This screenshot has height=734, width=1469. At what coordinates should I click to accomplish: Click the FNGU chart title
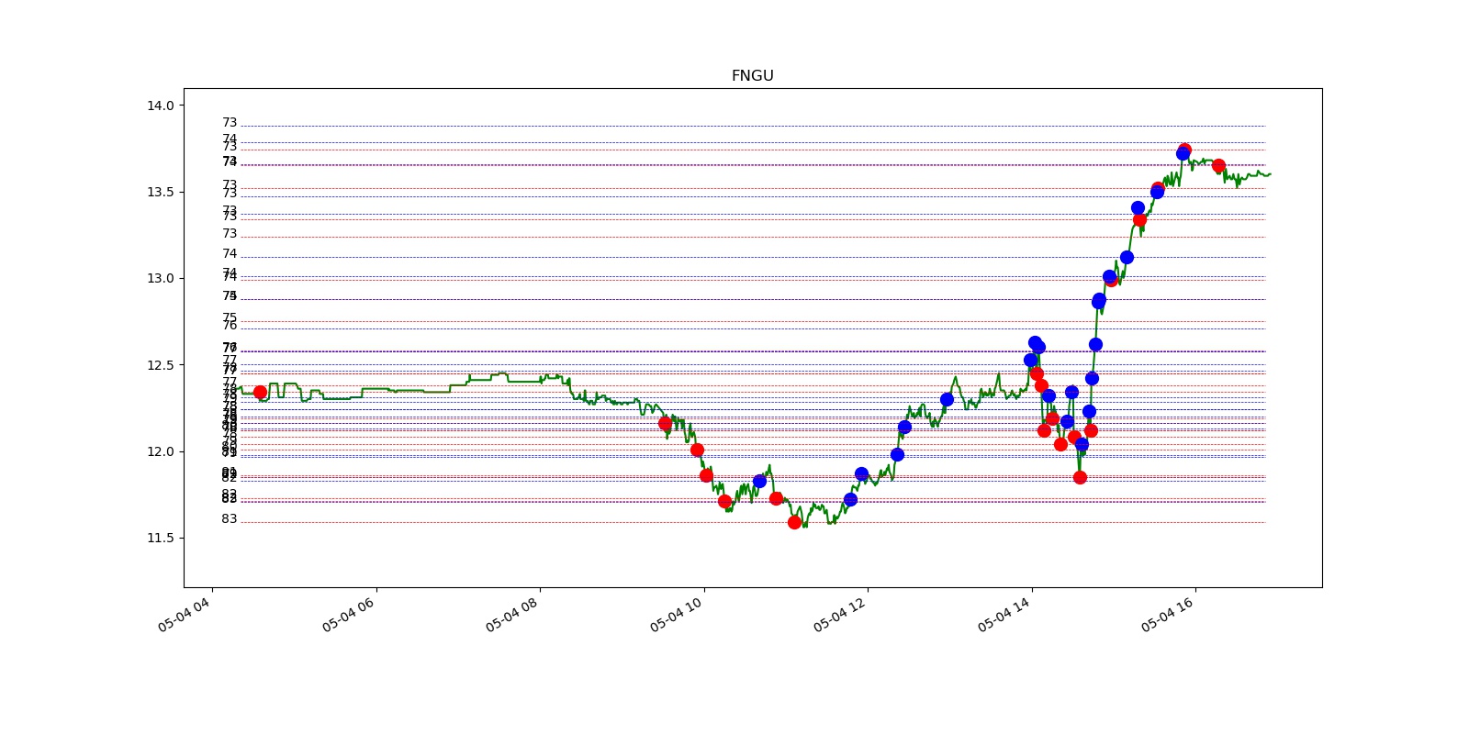point(752,76)
